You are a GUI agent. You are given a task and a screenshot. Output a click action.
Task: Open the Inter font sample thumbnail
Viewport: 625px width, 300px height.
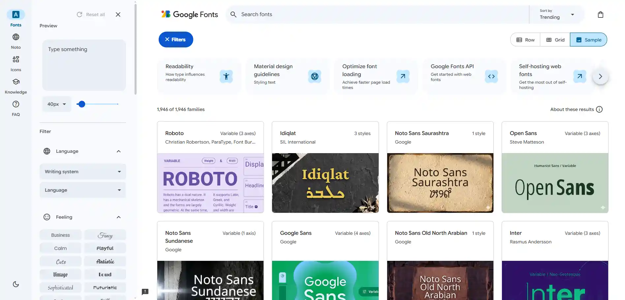(x=555, y=281)
